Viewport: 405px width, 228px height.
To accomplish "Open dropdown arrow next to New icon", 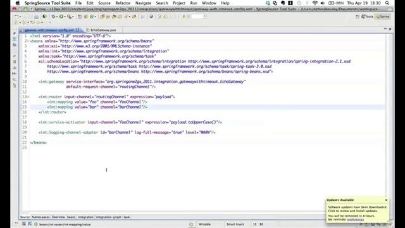I will tap(20, 17).
